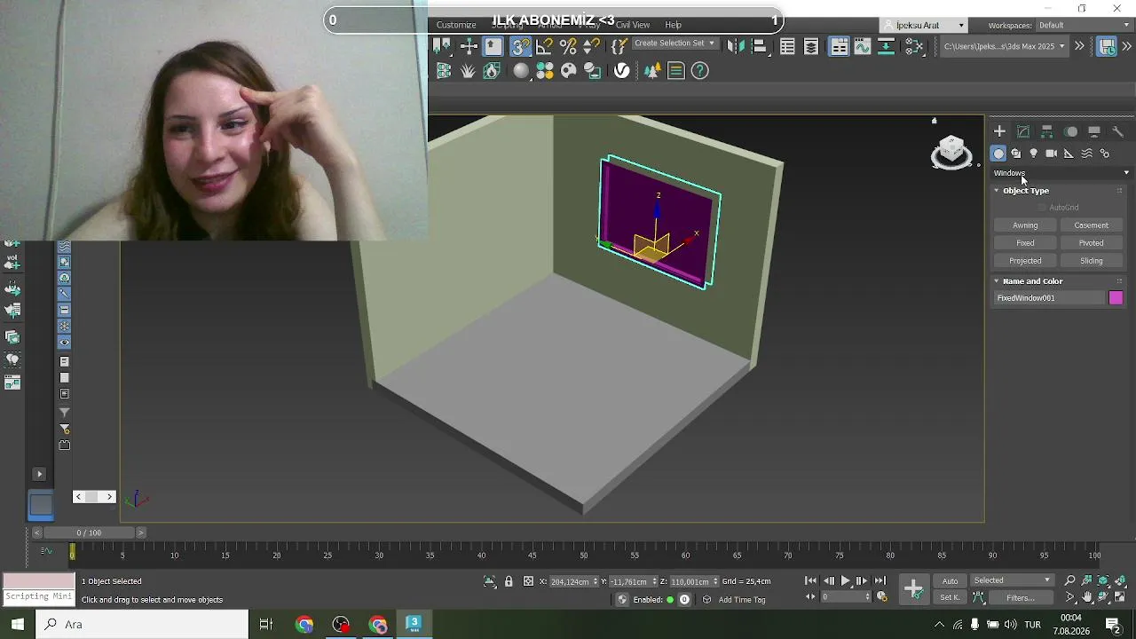The width and height of the screenshot is (1136, 639).
Task: Toggle the AutoGrid checkbox
Action: pos(1043,208)
